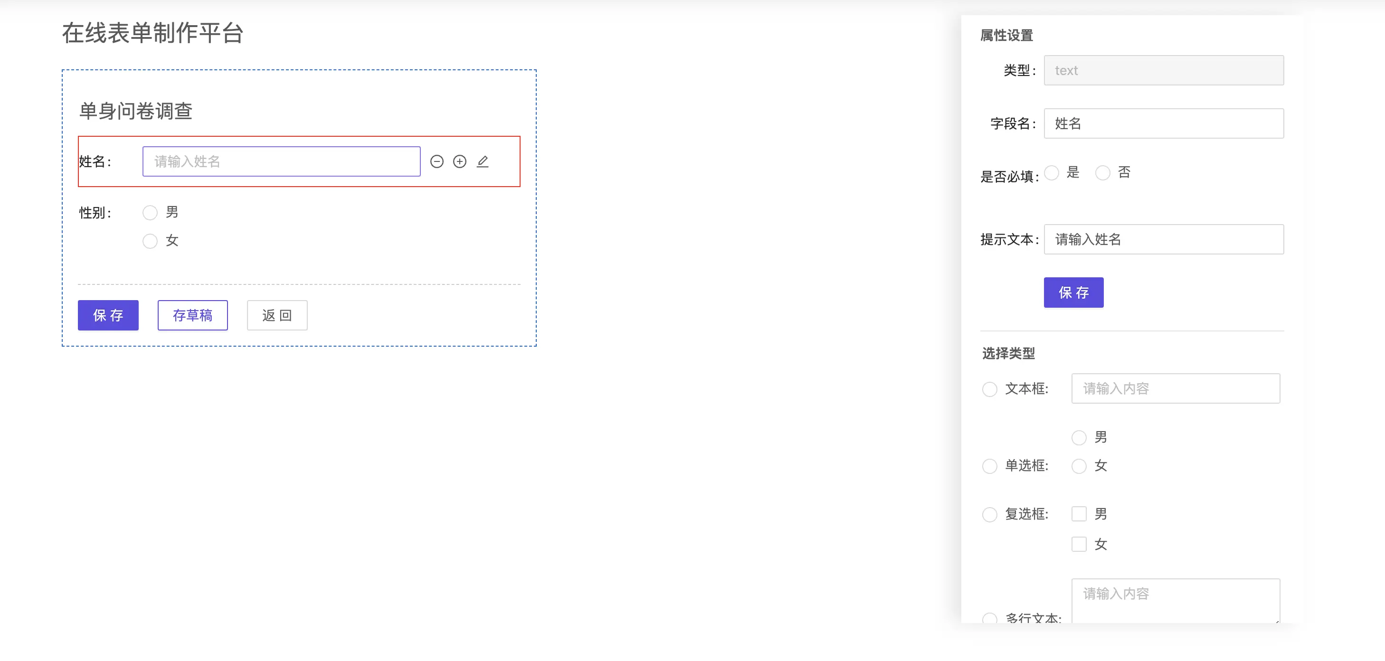This screenshot has width=1385, height=661.
Task: Click the 字段名 input containing 姓名
Action: coord(1164,123)
